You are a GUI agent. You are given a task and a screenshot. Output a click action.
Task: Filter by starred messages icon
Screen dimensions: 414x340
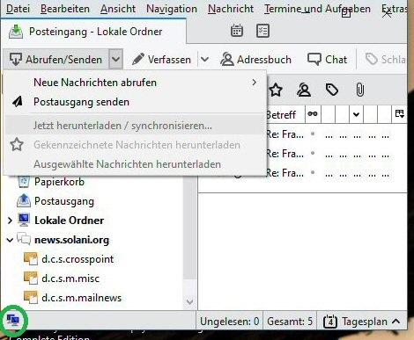pyautogui.click(x=276, y=90)
